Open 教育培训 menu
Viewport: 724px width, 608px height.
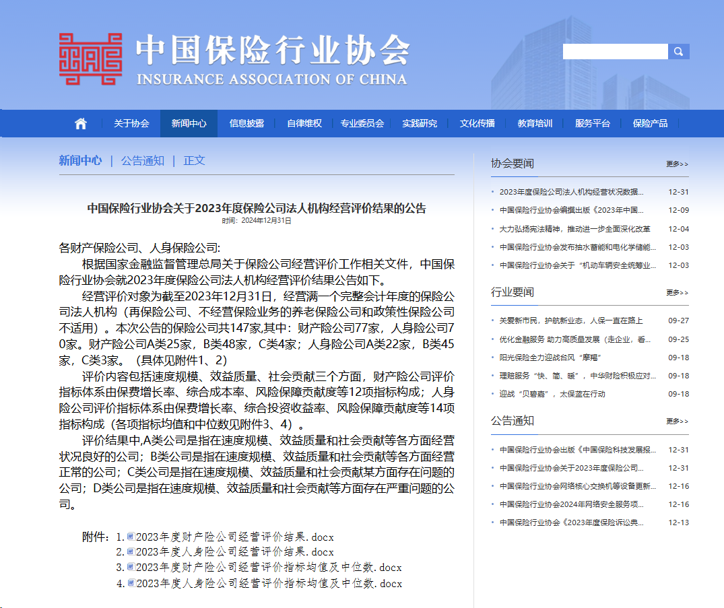click(535, 124)
